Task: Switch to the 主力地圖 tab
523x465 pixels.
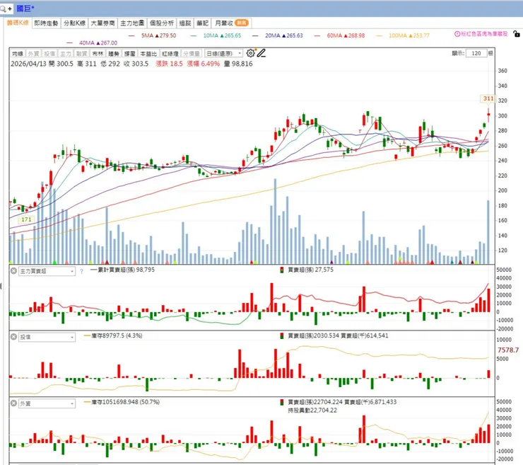Action: [x=132, y=23]
